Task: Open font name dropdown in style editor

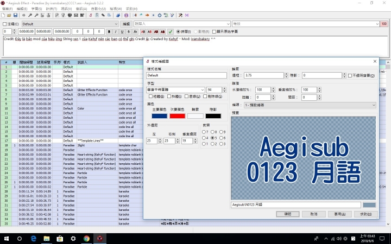Action: point(203,90)
